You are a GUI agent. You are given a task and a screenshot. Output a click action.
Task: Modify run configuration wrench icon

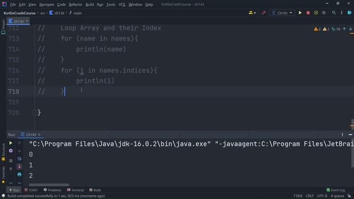[x=11, y=150]
